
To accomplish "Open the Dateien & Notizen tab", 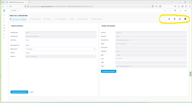I will coord(97,19).
